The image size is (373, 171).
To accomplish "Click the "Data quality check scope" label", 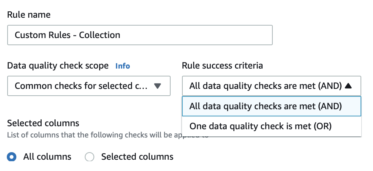I will [58, 66].
